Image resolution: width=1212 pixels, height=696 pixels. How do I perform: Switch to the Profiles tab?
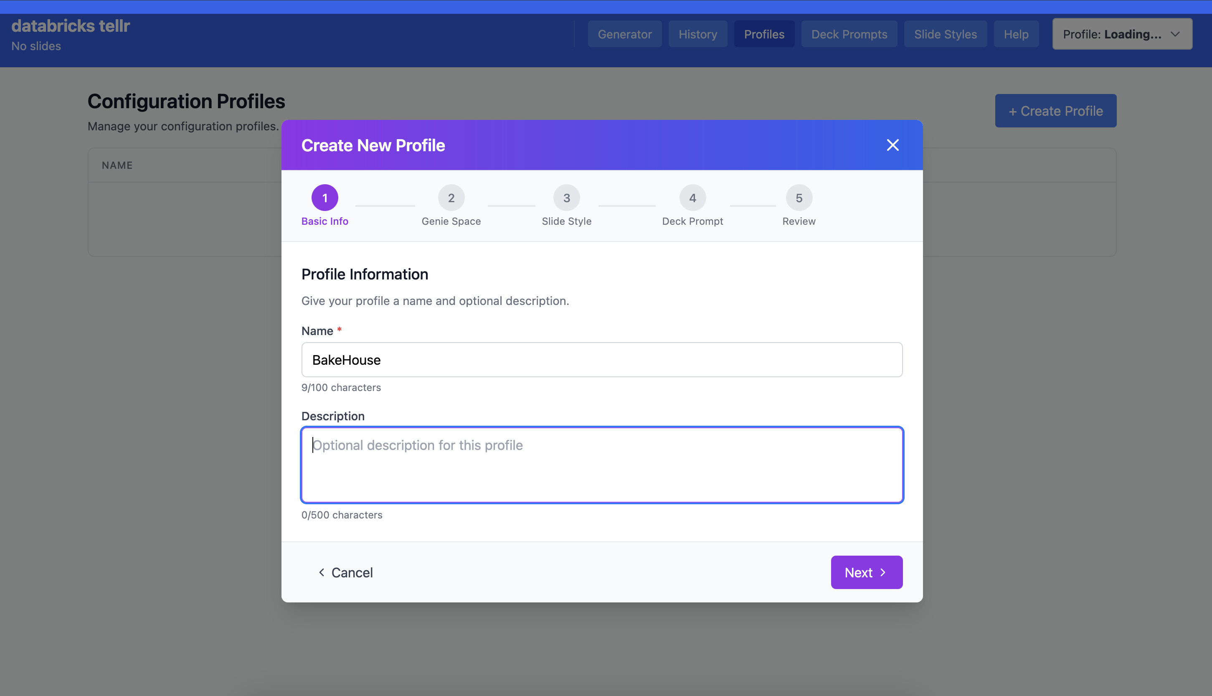[x=764, y=34]
